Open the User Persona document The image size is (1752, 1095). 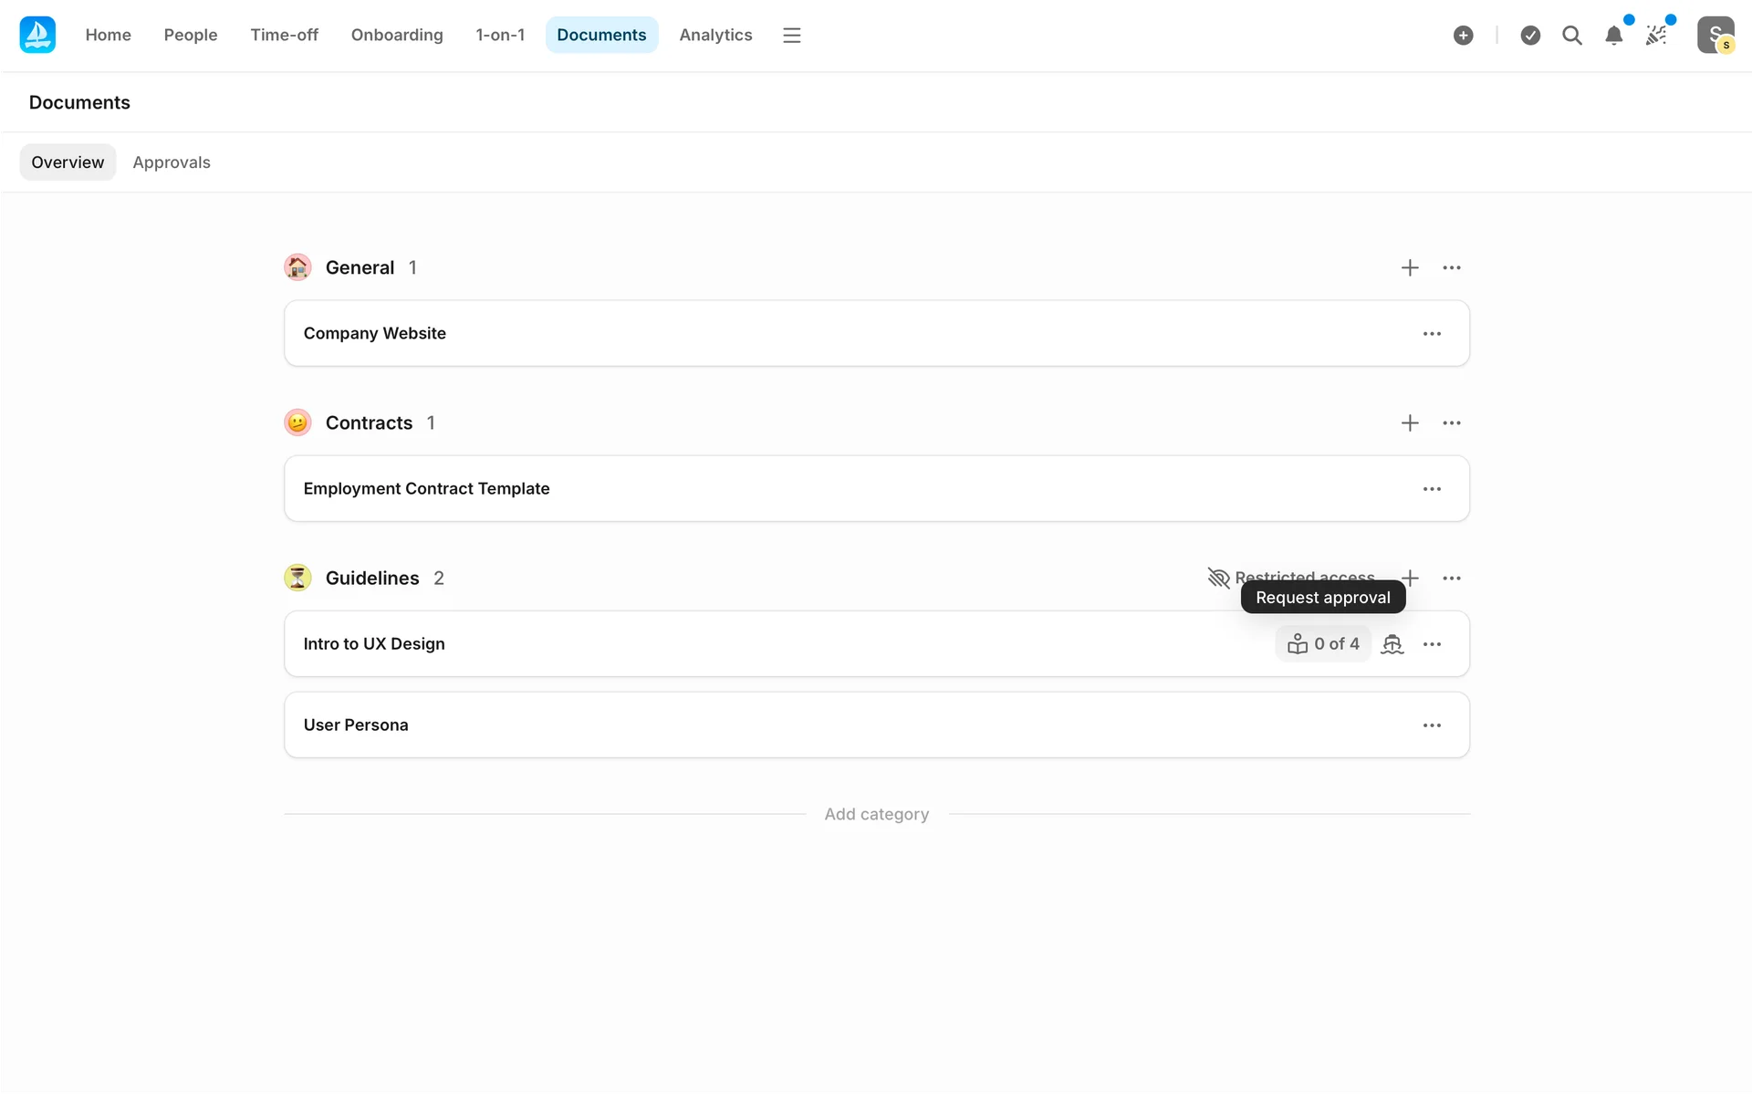coord(356,725)
